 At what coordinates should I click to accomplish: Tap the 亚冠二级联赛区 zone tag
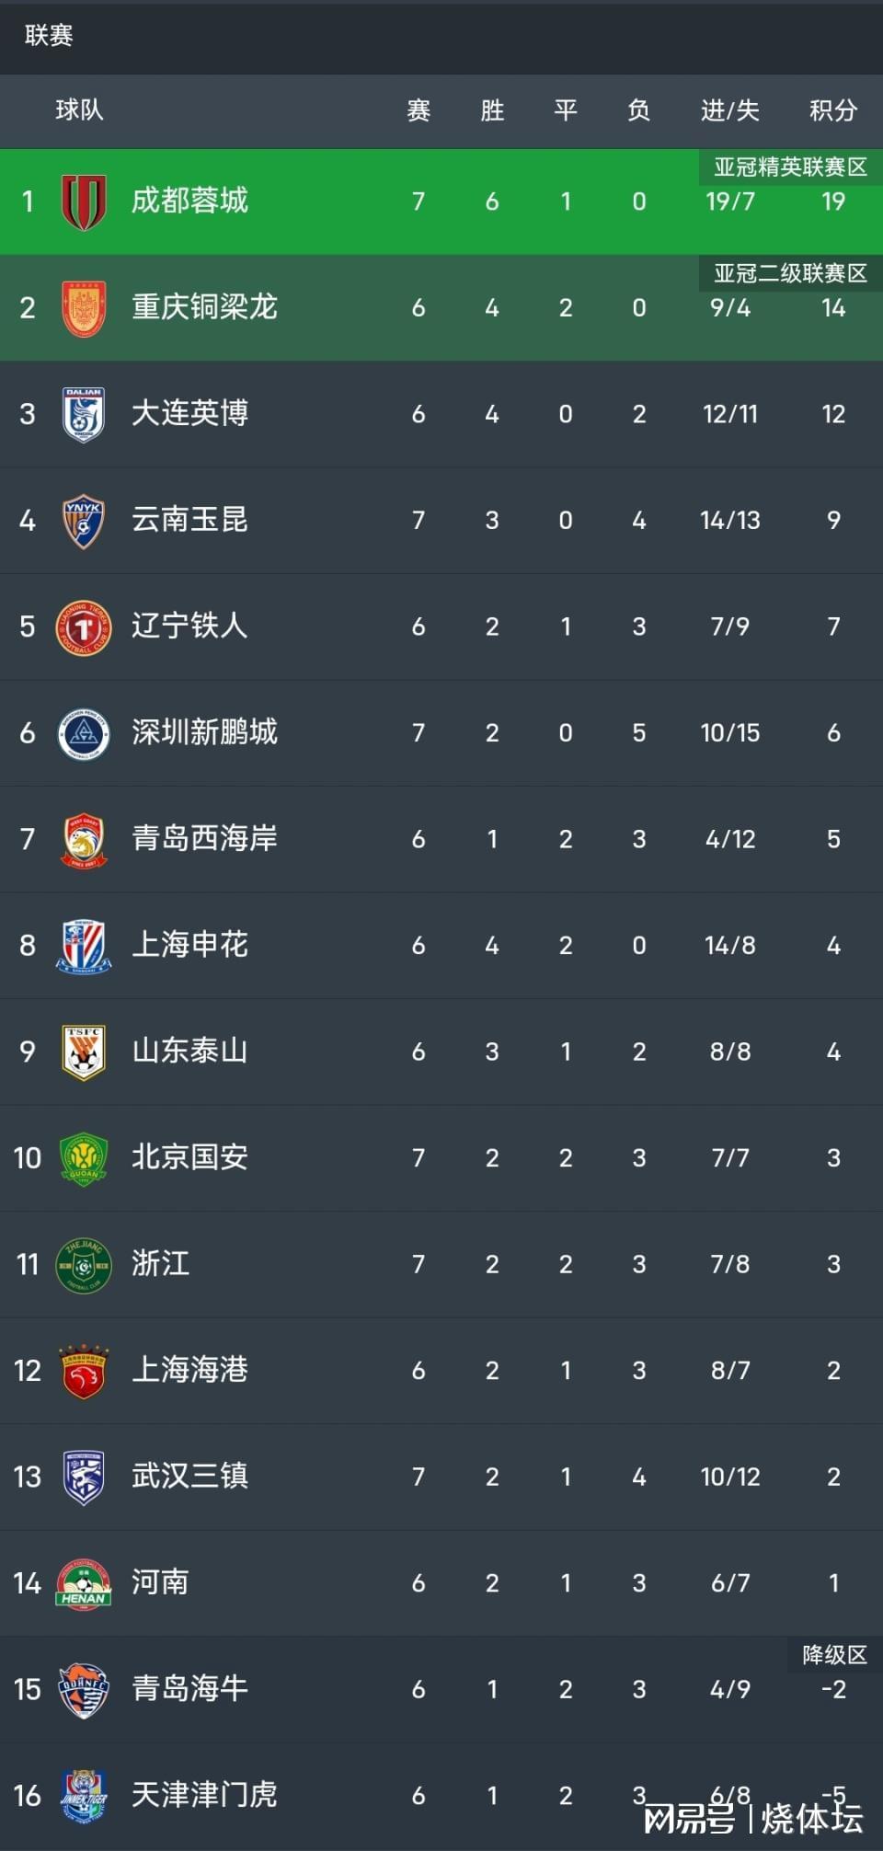(x=790, y=273)
